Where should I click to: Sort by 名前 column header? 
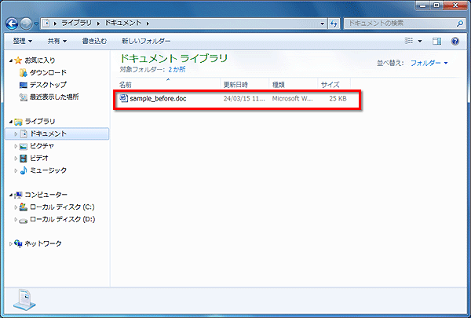point(168,85)
